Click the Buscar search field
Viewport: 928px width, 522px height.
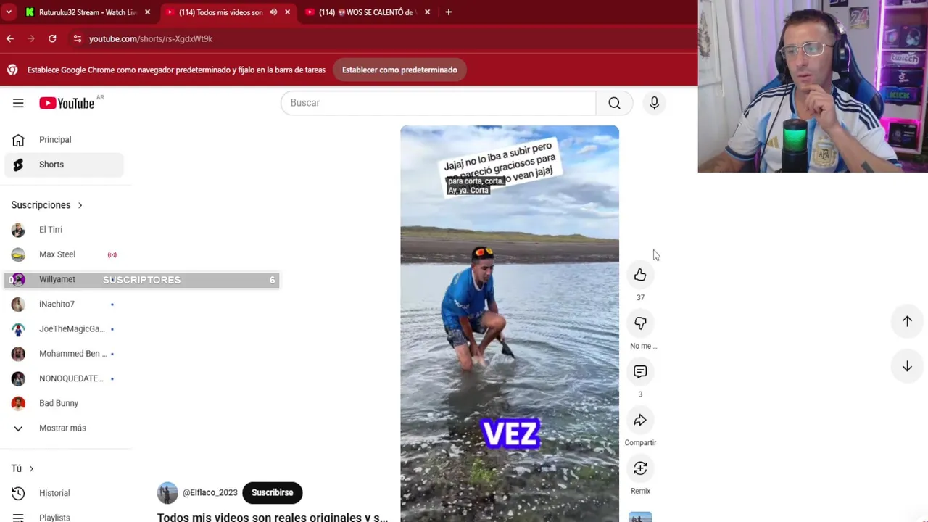[x=438, y=103]
